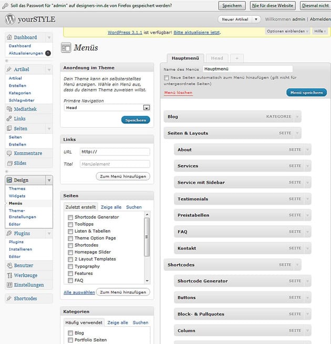Screen dimensions: 331x344
Task: Click the update count badge beside Aktualisierungen
Action: coord(48,53)
